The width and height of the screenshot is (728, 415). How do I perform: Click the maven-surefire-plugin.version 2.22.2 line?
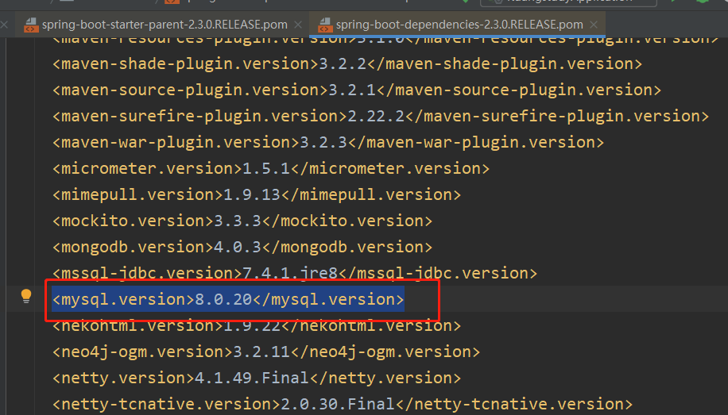381,117
